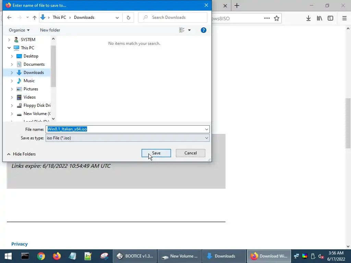Viewport: 351px width, 263px height.
Task: Collapse the This PC tree node
Action: 9,48
